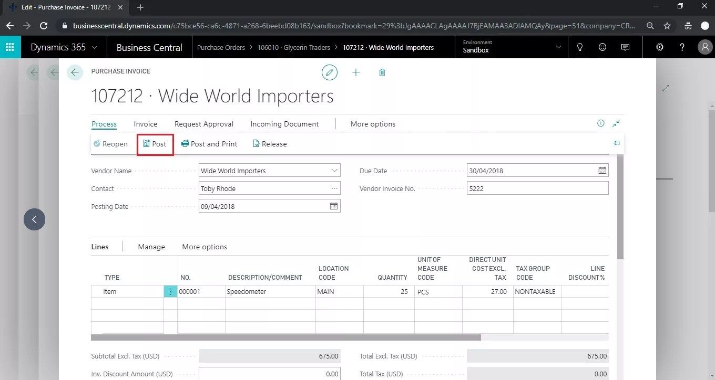Open Settings gear in header
715x380 pixels.
[660, 47]
